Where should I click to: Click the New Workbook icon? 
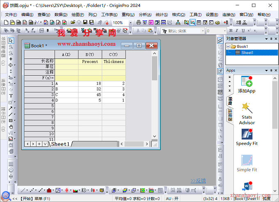click(x=18, y=22)
